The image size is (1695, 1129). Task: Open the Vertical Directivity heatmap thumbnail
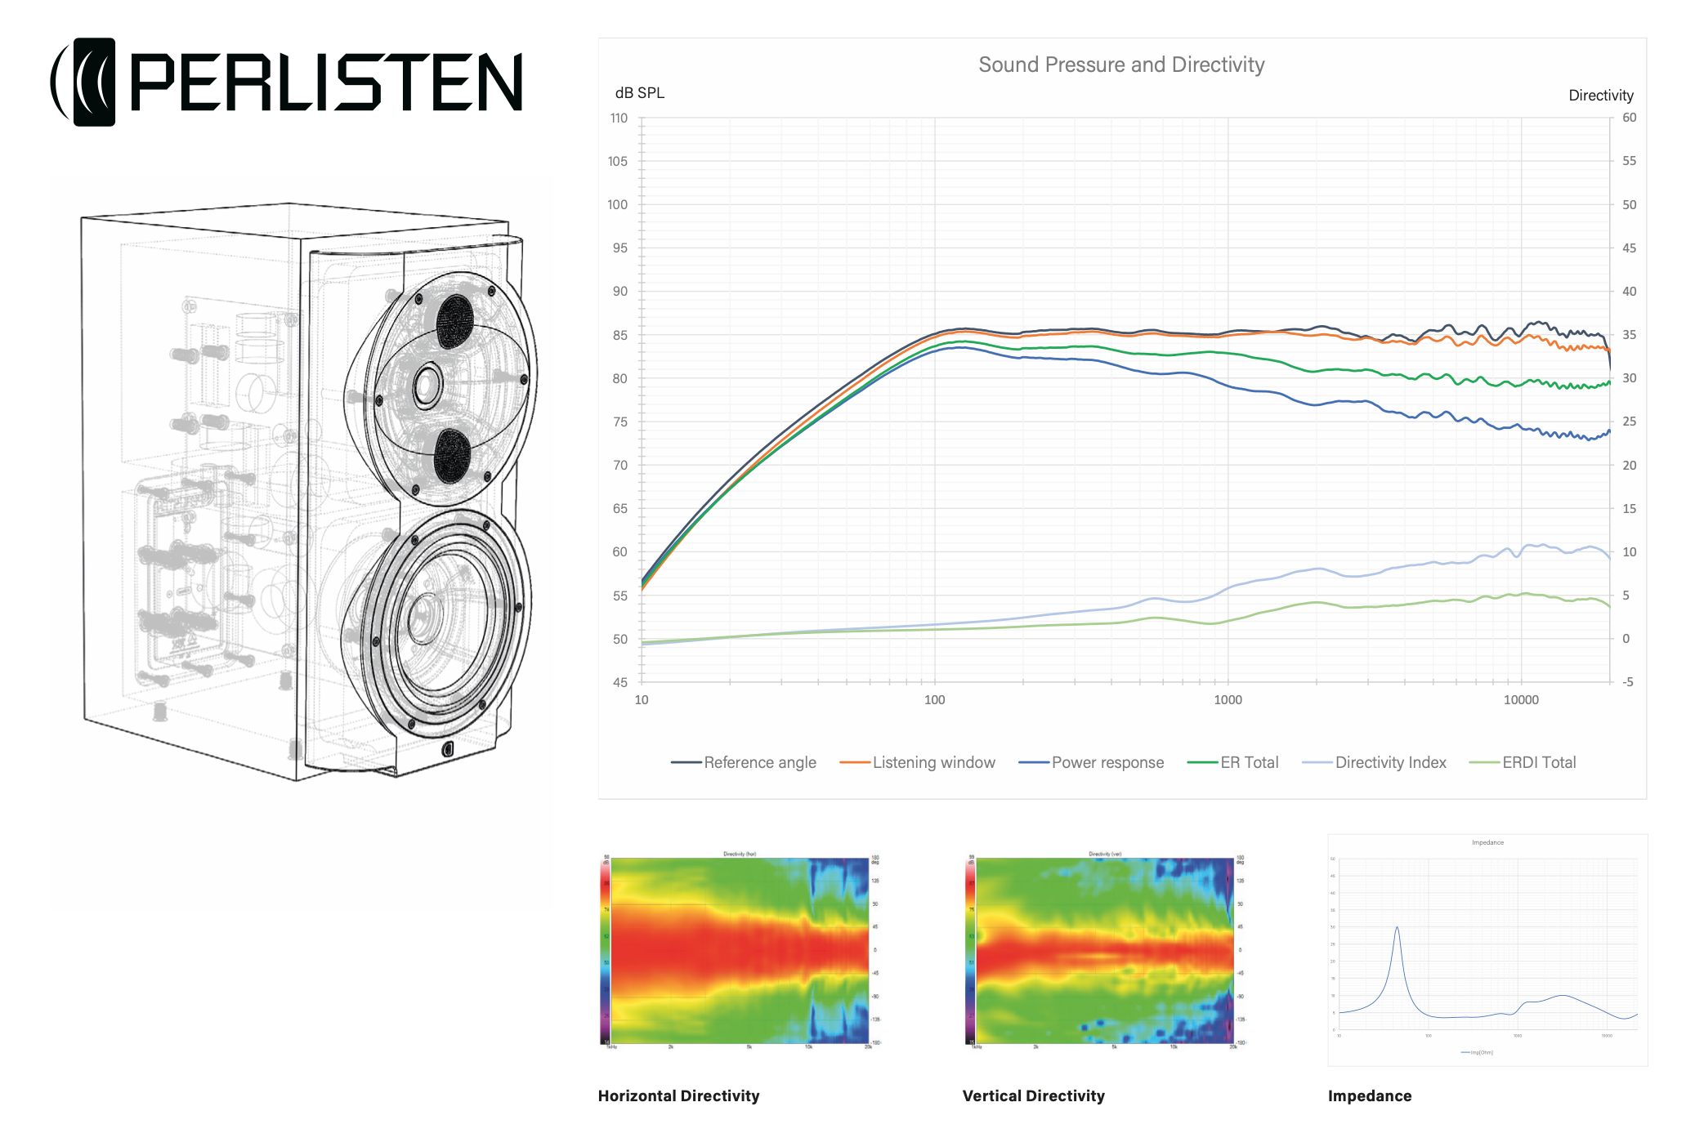(1104, 950)
